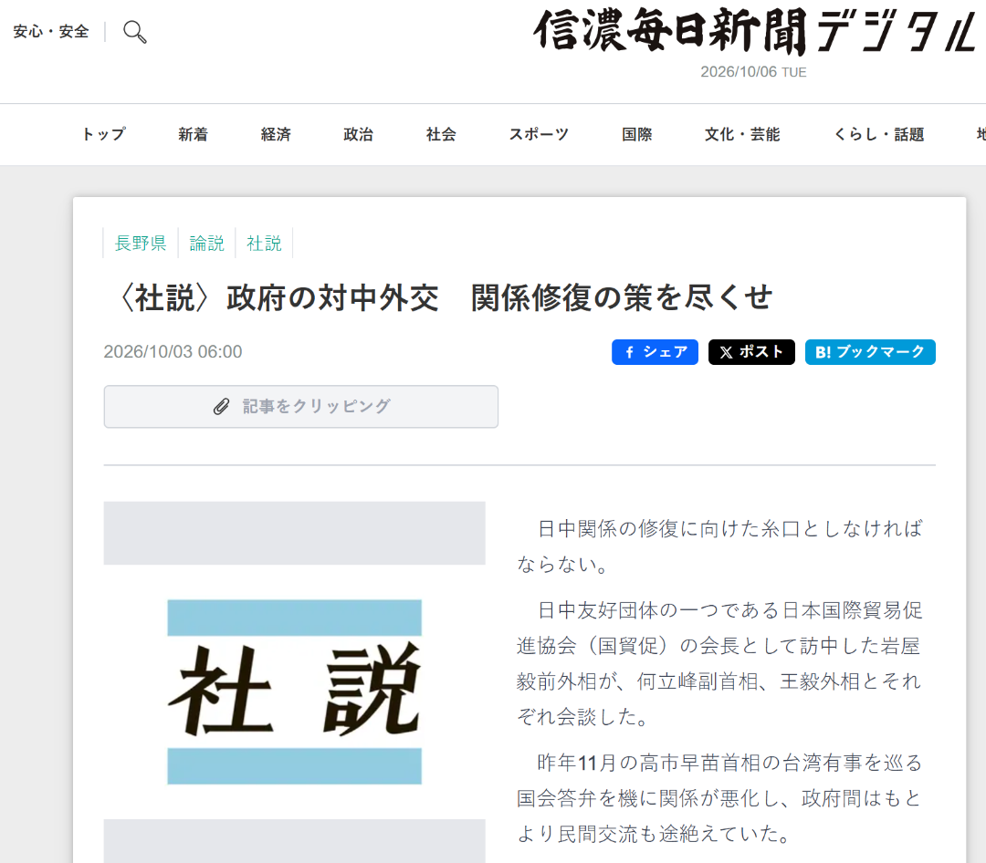Go to the スポーツ section
The height and width of the screenshot is (863, 986).
[539, 134]
